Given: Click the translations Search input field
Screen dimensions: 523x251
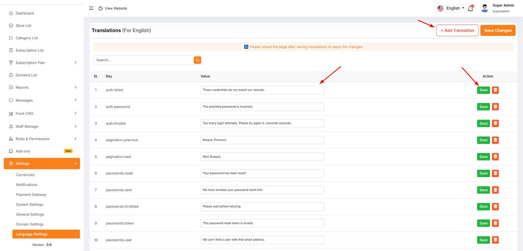Looking at the screenshot, I should coord(144,60).
